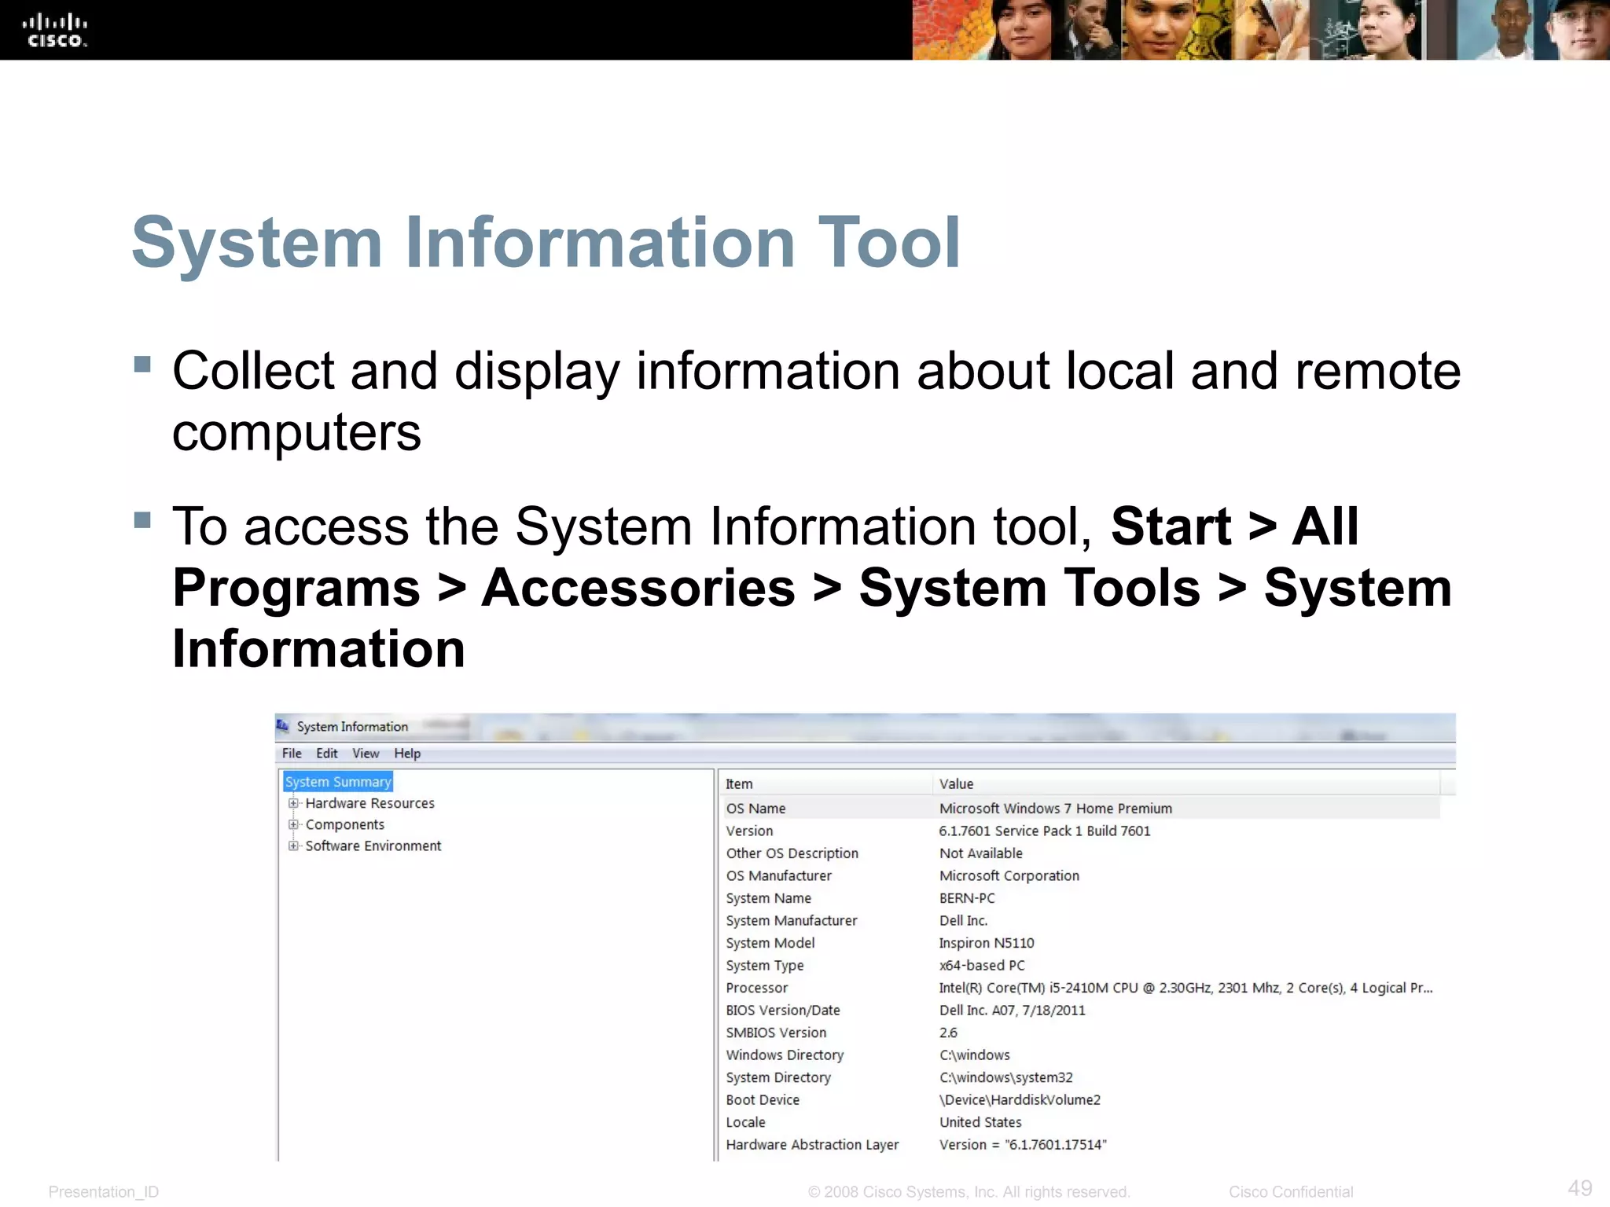This screenshot has height=1207, width=1610.
Task: Click the Dell Inc. manufacturer value
Action: click(963, 920)
